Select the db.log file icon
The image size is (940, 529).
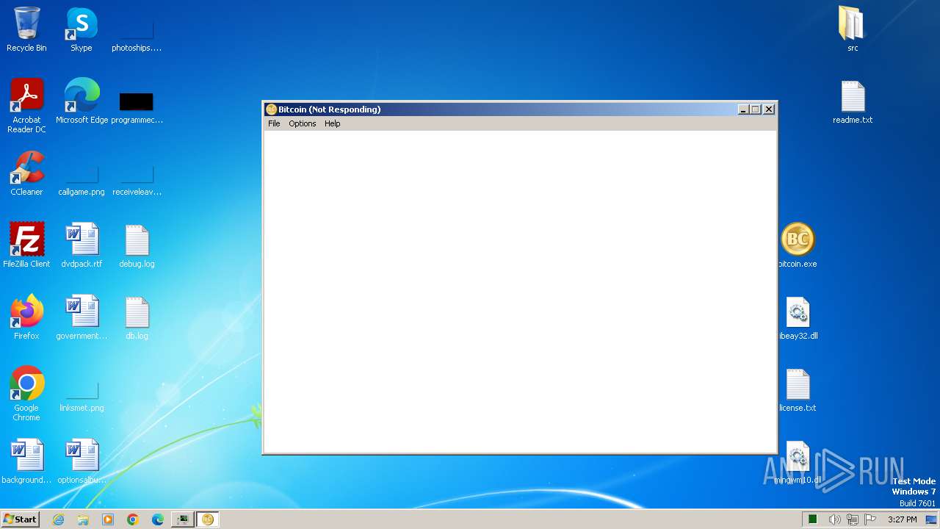tap(137, 317)
